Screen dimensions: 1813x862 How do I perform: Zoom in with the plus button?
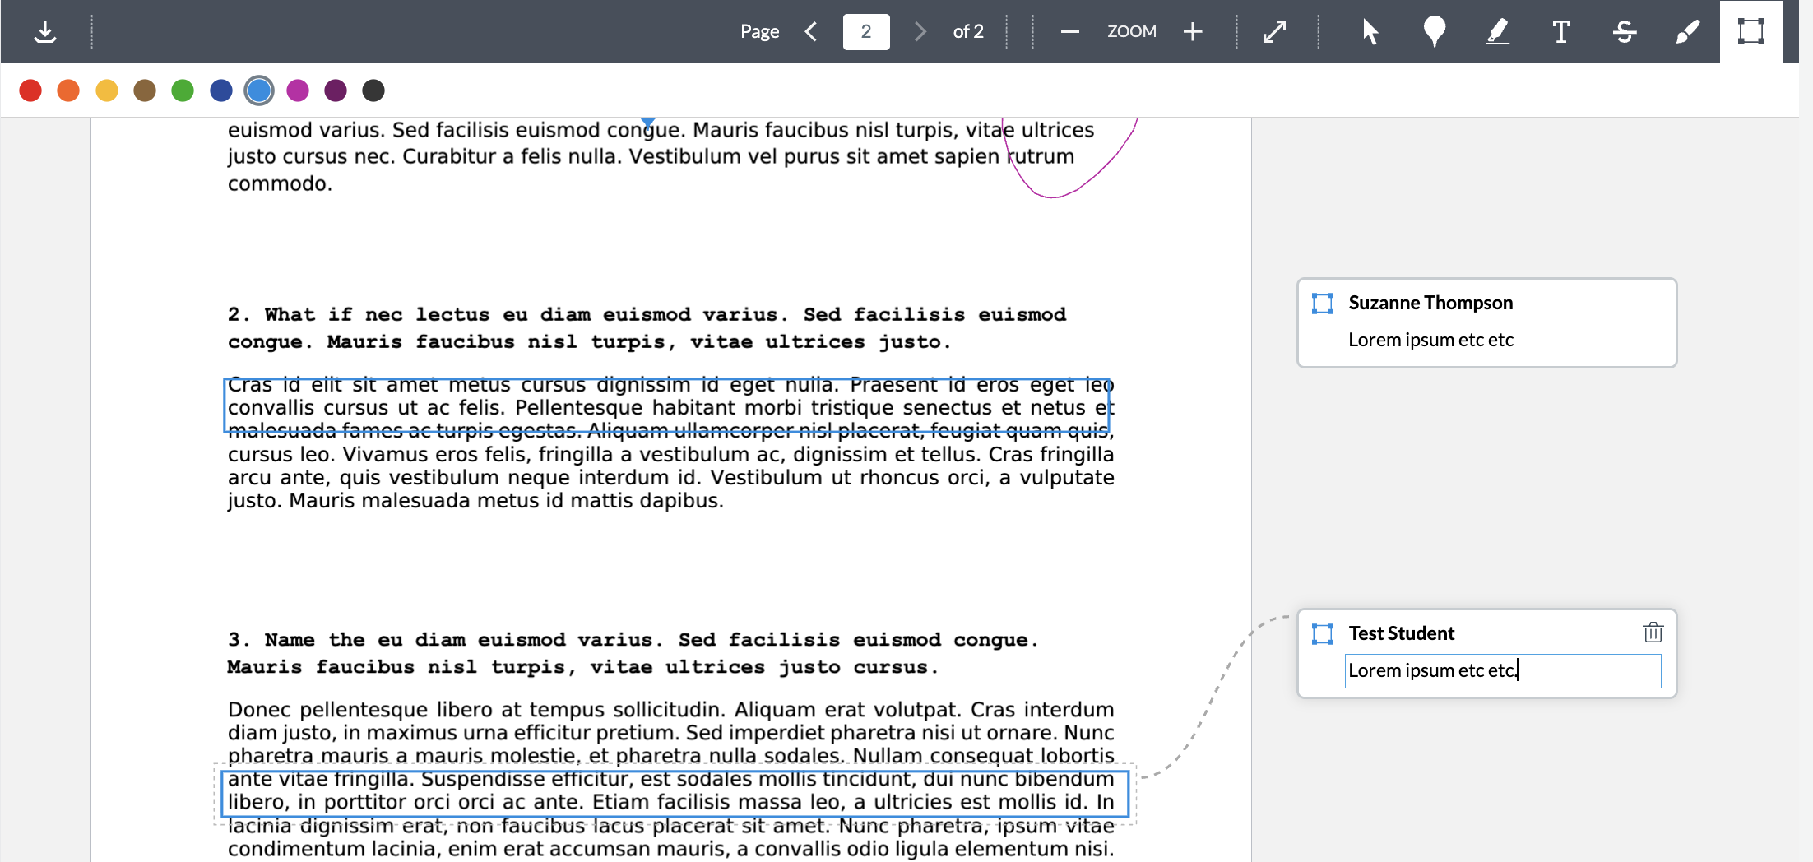(1193, 31)
